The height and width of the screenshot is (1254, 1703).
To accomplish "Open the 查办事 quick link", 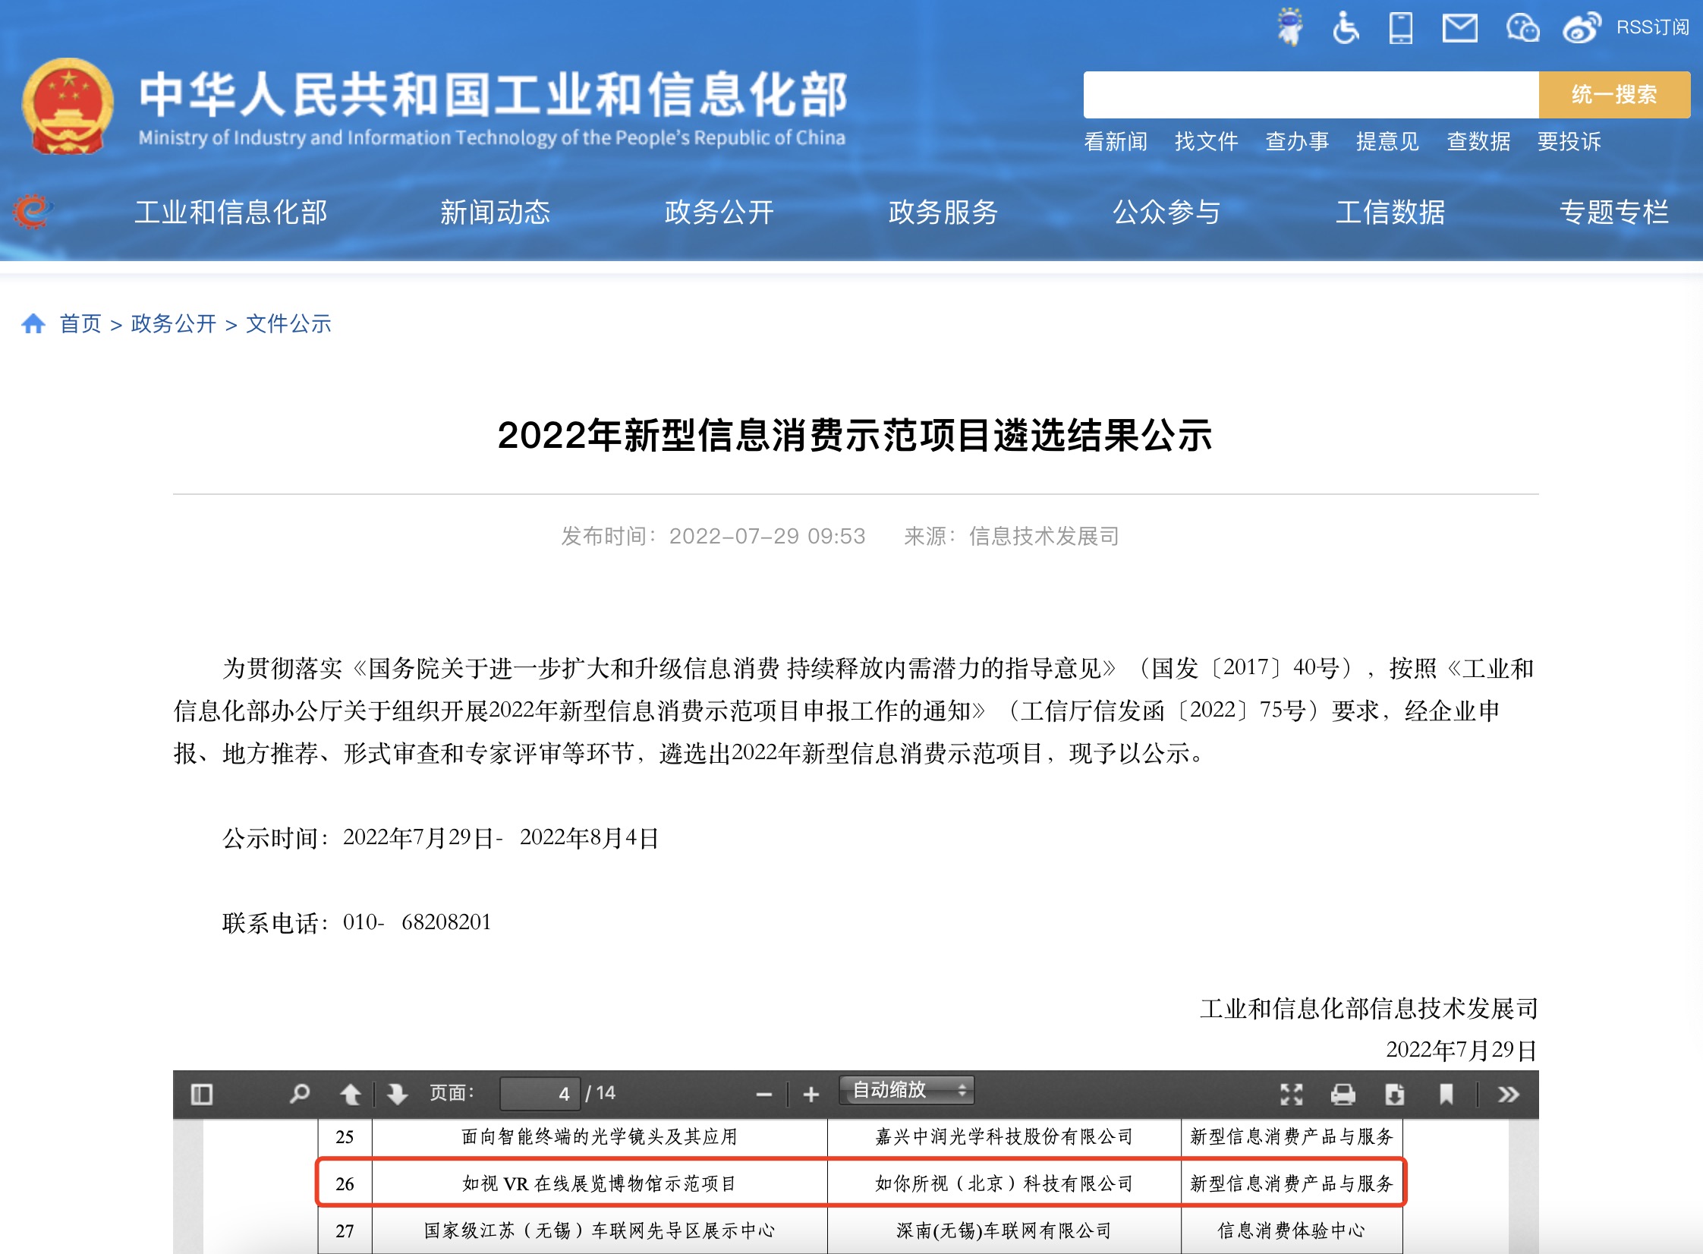I will tap(1297, 141).
